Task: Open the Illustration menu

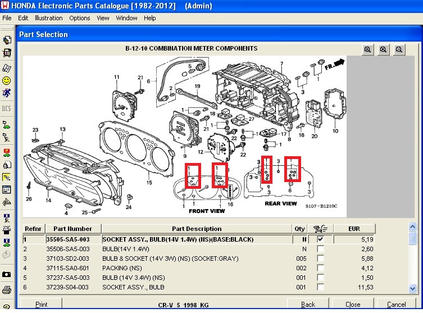Action: (x=48, y=18)
